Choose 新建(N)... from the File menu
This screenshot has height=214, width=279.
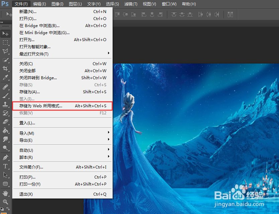[x=62, y=12]
